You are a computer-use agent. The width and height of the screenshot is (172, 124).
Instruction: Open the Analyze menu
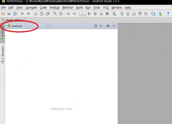pyautogui.click(x=54, y=7)
